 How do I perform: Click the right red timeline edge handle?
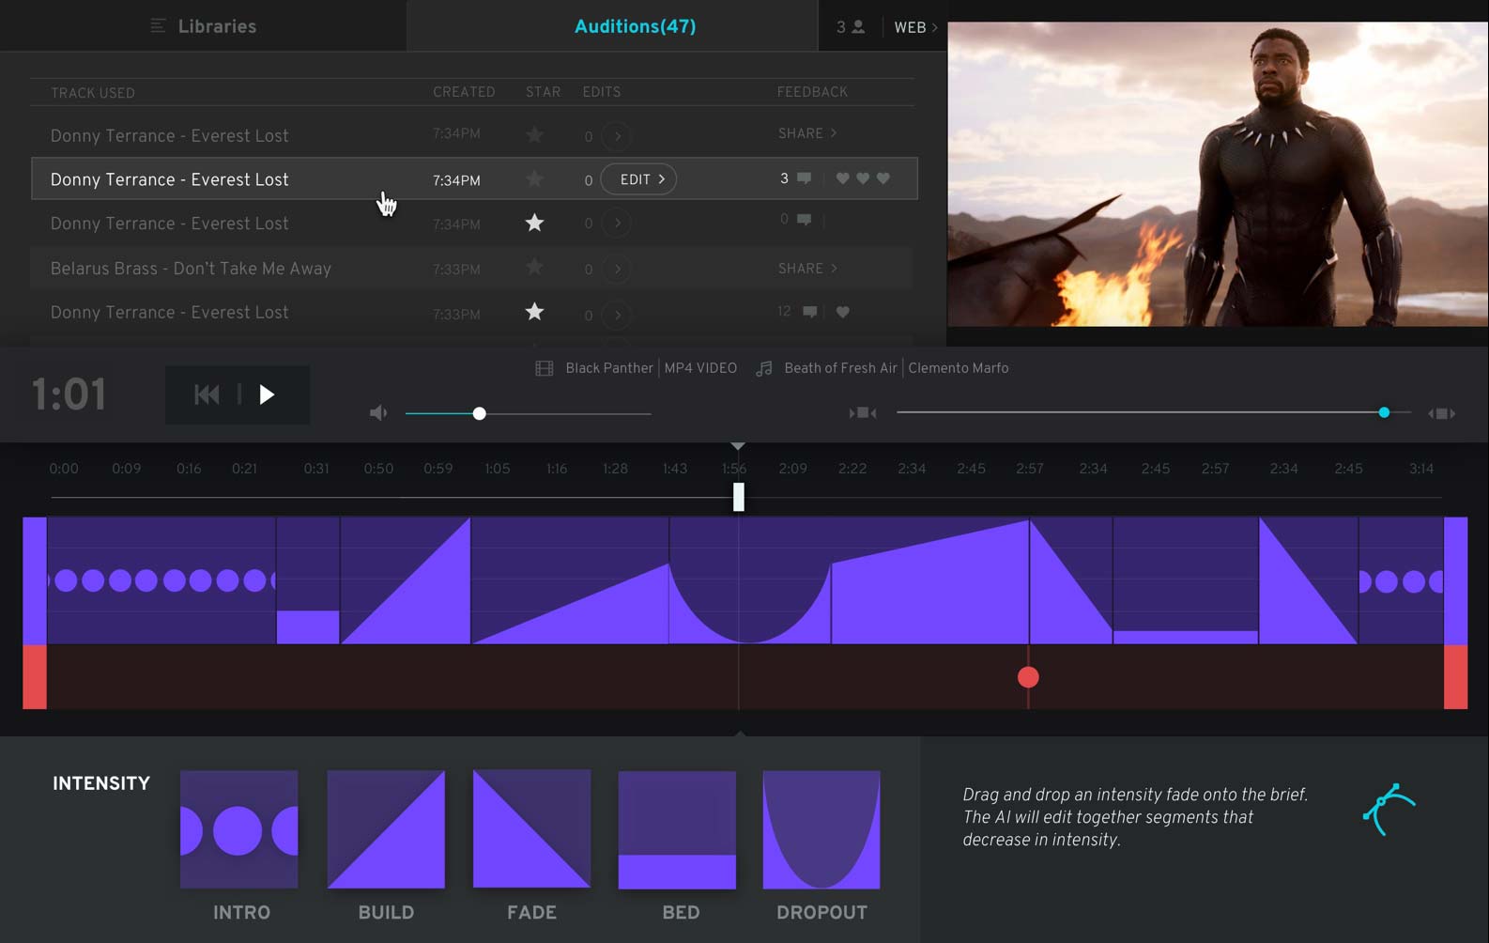pyautogui.click(x=1456, y=677)
